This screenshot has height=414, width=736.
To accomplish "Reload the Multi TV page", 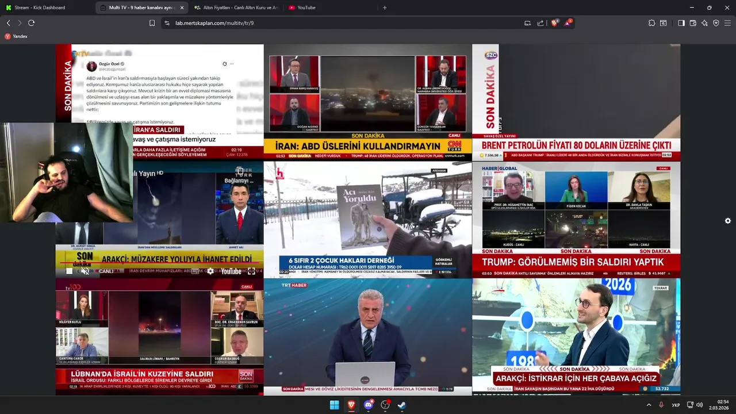I will pyautogui.click(x=31, y=23).
